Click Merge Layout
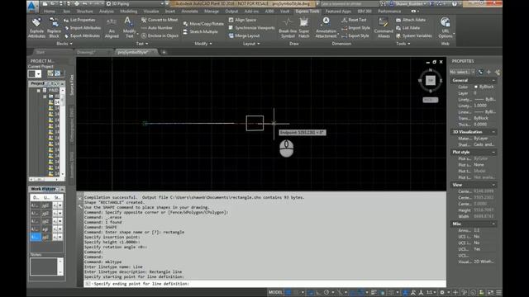Image resolution: width=529 pixels, height=297 pixels. (x=244, y=35)
